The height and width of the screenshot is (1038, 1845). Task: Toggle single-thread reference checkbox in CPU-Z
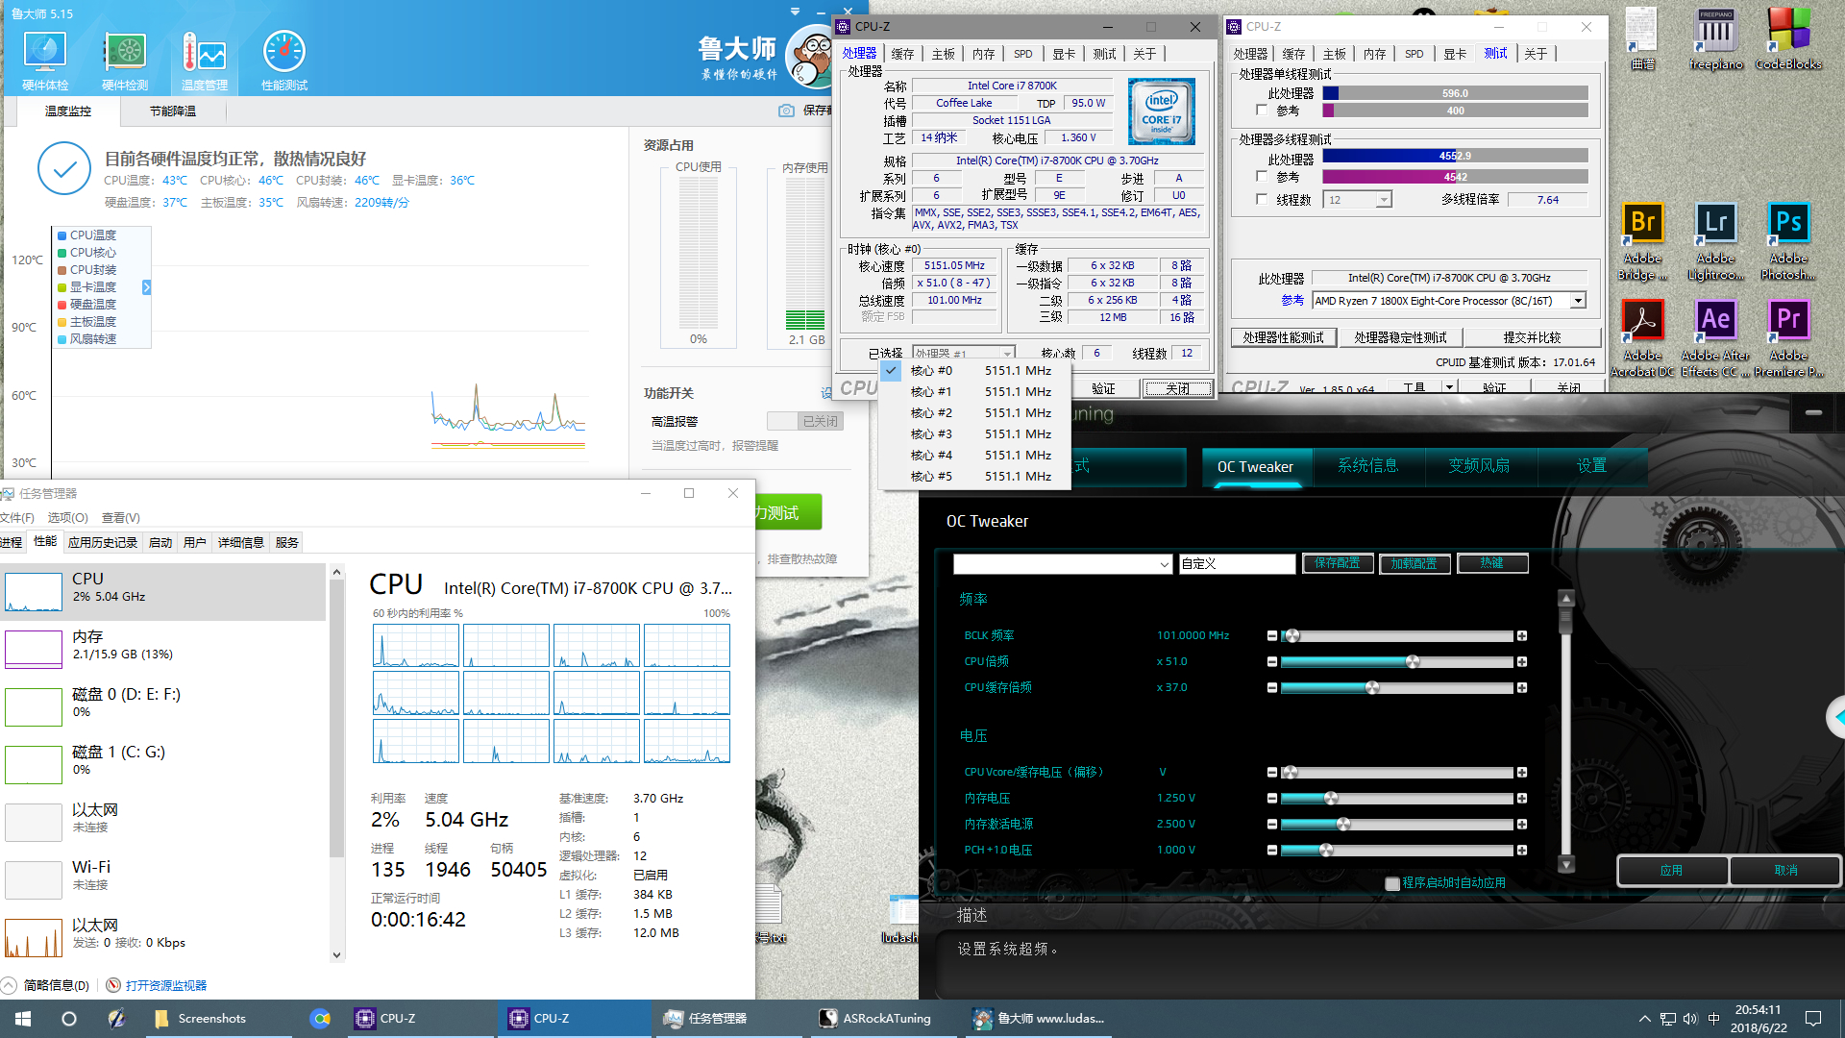pyautogui.click(x=1262, y=111)
